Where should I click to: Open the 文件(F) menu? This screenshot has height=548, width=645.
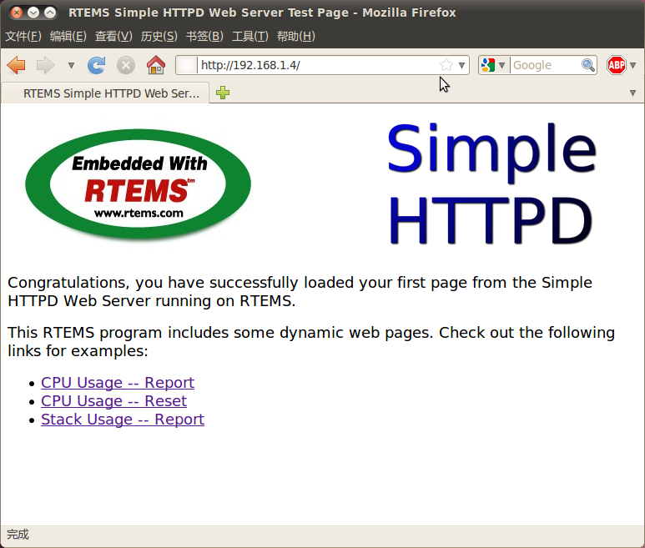[x=23, y=36]
